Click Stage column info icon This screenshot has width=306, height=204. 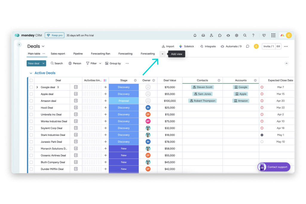coord(135,80)
